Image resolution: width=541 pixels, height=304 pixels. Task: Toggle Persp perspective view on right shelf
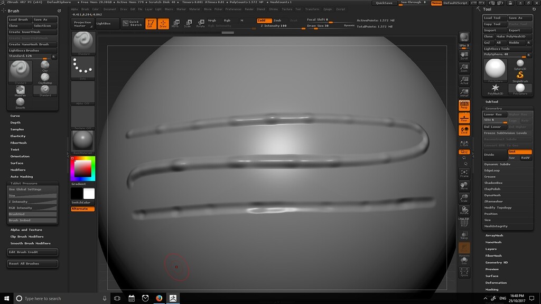pyautogui.click(x=464, y=106)
